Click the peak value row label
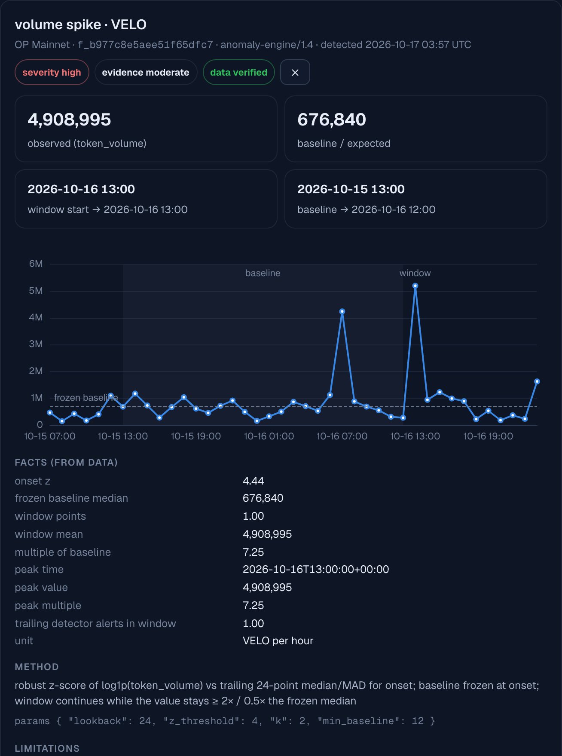Viewport: 562px width, 756px height. [x=41, y=588]
